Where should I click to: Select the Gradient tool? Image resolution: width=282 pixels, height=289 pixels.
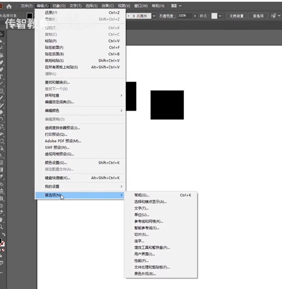coord(1,170)
